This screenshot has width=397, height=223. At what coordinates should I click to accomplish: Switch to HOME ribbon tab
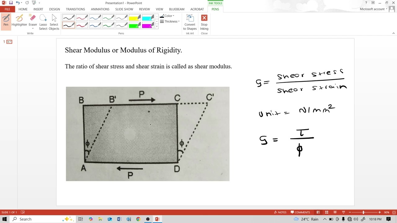[23, 9]
